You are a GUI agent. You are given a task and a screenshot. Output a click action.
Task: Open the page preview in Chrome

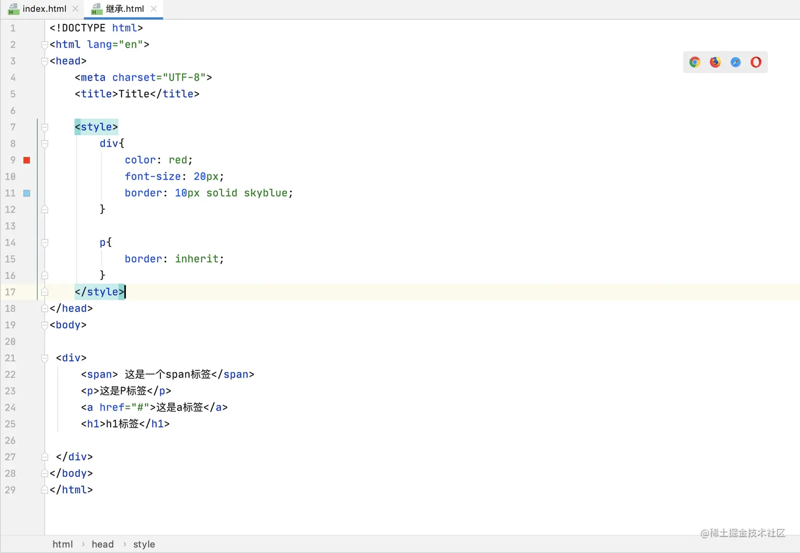click(695, 62)
